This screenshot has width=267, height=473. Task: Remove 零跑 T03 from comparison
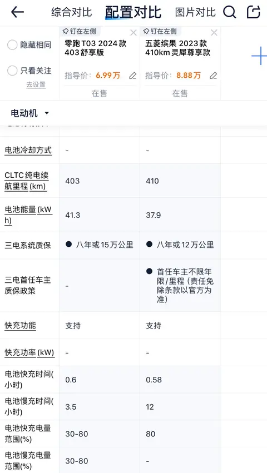[x=133, y=33]
